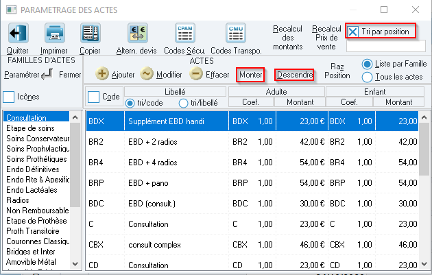The image size is (432, 275).
Task: Click the window title bar app icon
Action: (x=11, y=10)
